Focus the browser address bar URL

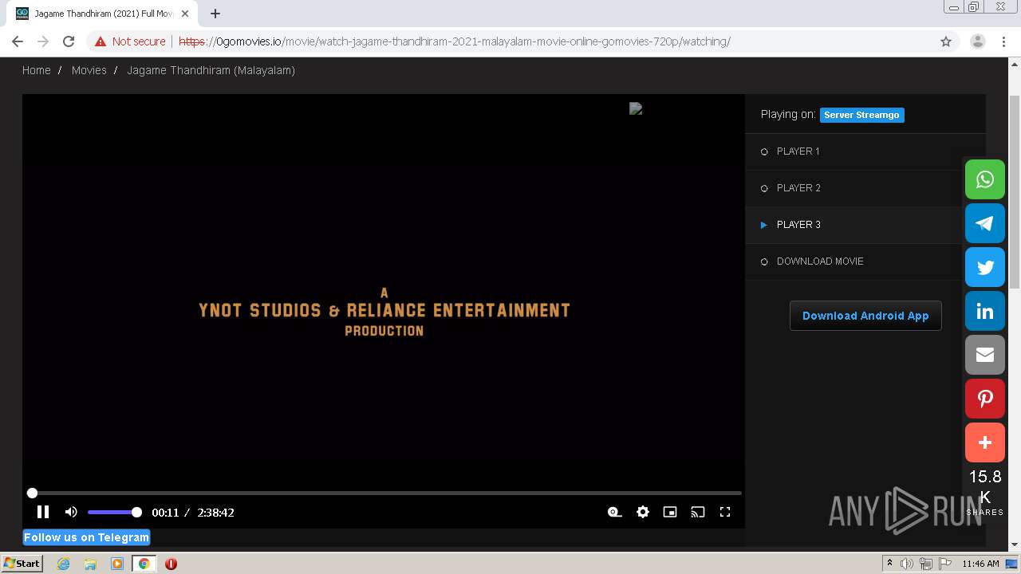click(x=455, y=41)
